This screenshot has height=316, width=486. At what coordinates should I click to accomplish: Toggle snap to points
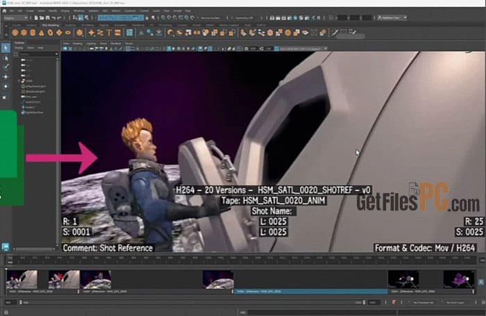(175, 18)
